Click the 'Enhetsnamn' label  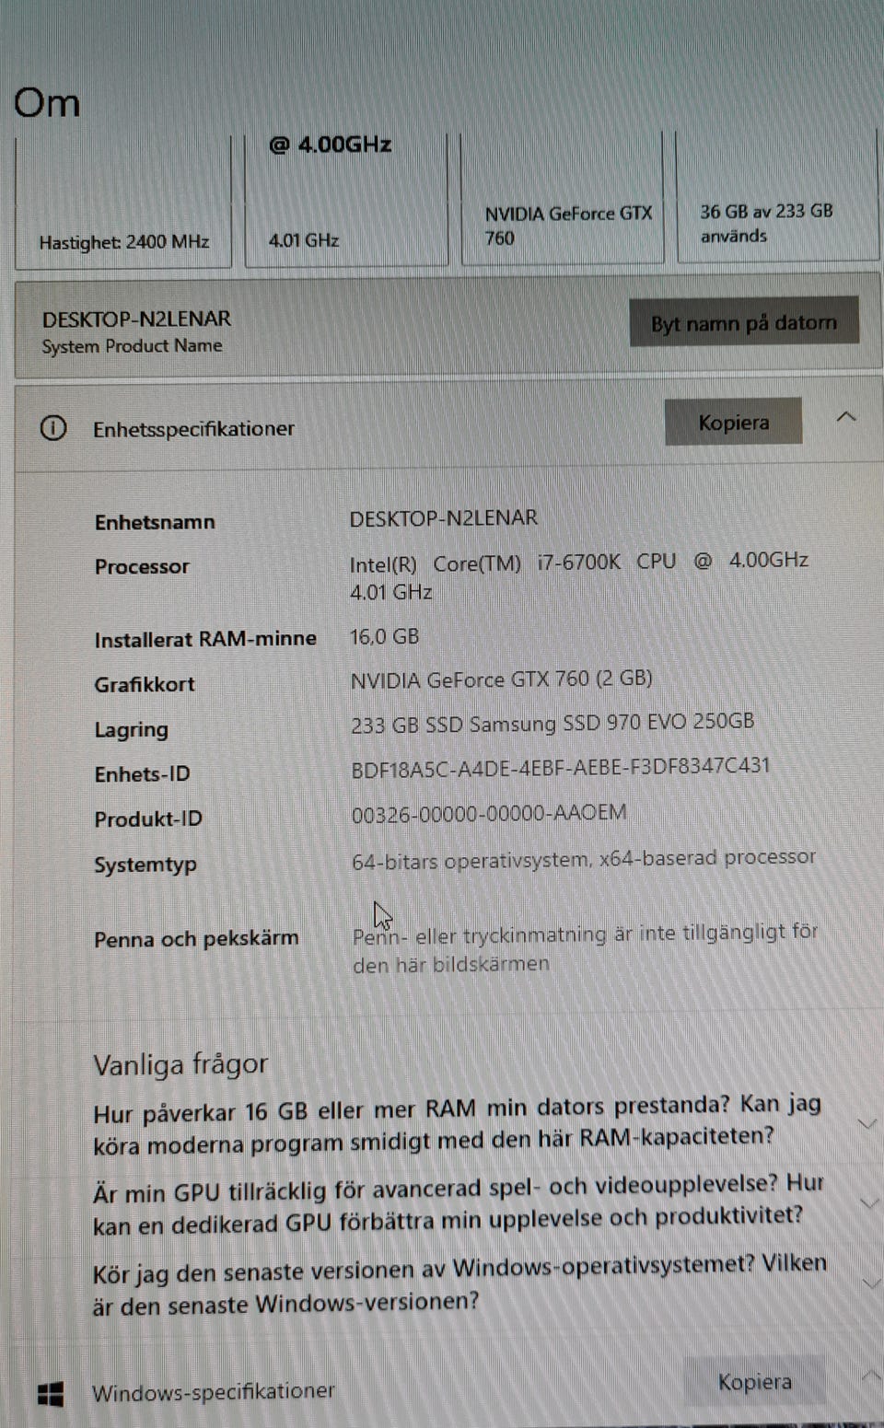point(155,522)
